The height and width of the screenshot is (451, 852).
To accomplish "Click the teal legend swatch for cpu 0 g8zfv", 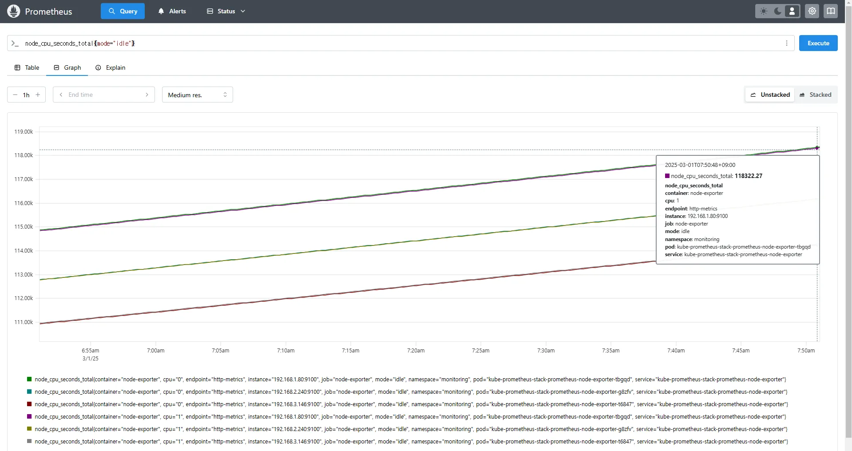I will pyautogui.click(x=29, y=392).
